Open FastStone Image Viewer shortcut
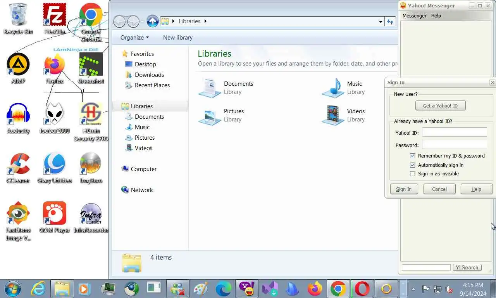This screenshot has width=496, height=298. pyautogui.click(x=18, y=221)
